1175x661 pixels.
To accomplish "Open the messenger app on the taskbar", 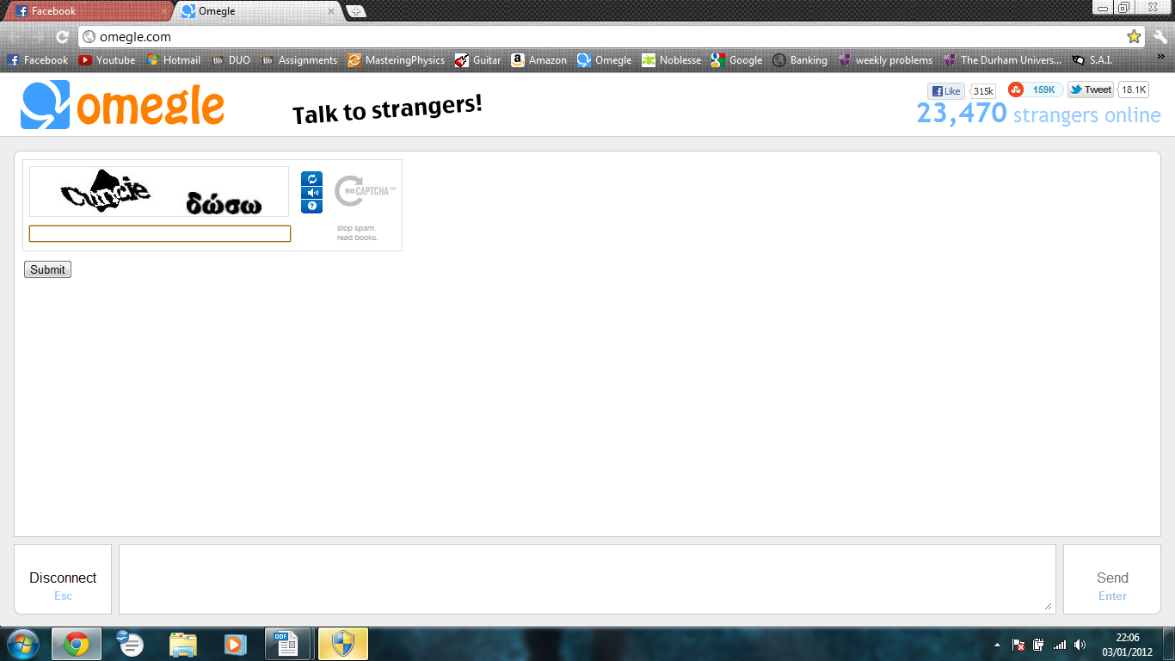I will 130,644.
